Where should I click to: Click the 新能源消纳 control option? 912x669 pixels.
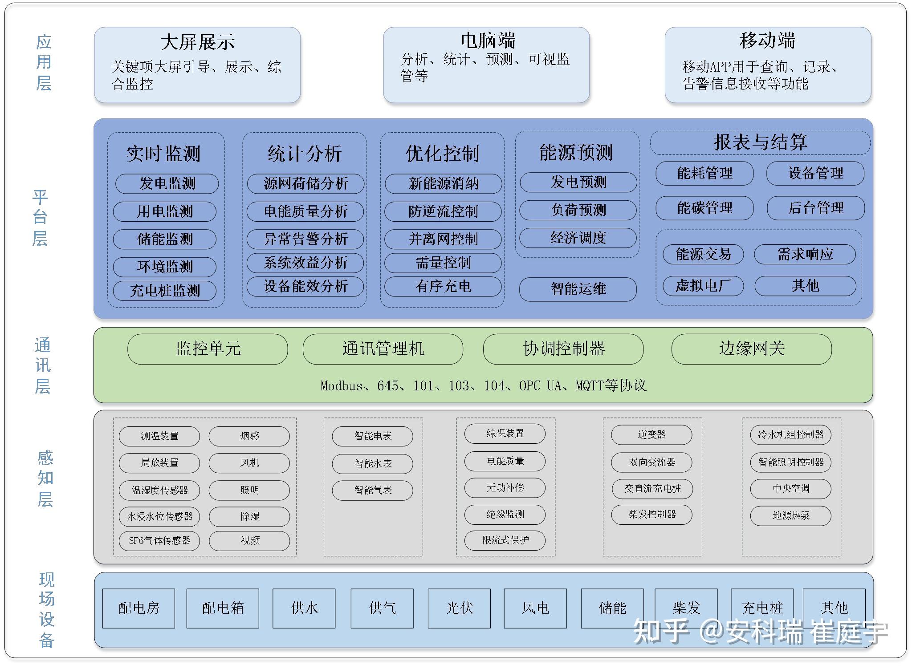point(444,183)
